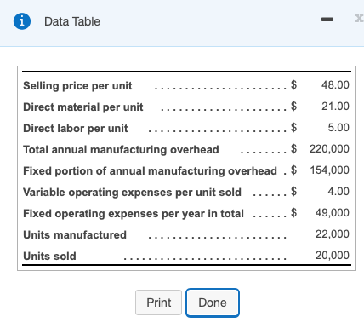Select the 48.00 value
The height and width of the screenshot is (323, 364).
(335, 84)
